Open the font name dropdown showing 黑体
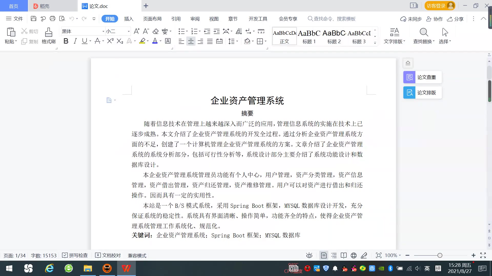This screenshot has width=492, height=276. click(103, 31)
